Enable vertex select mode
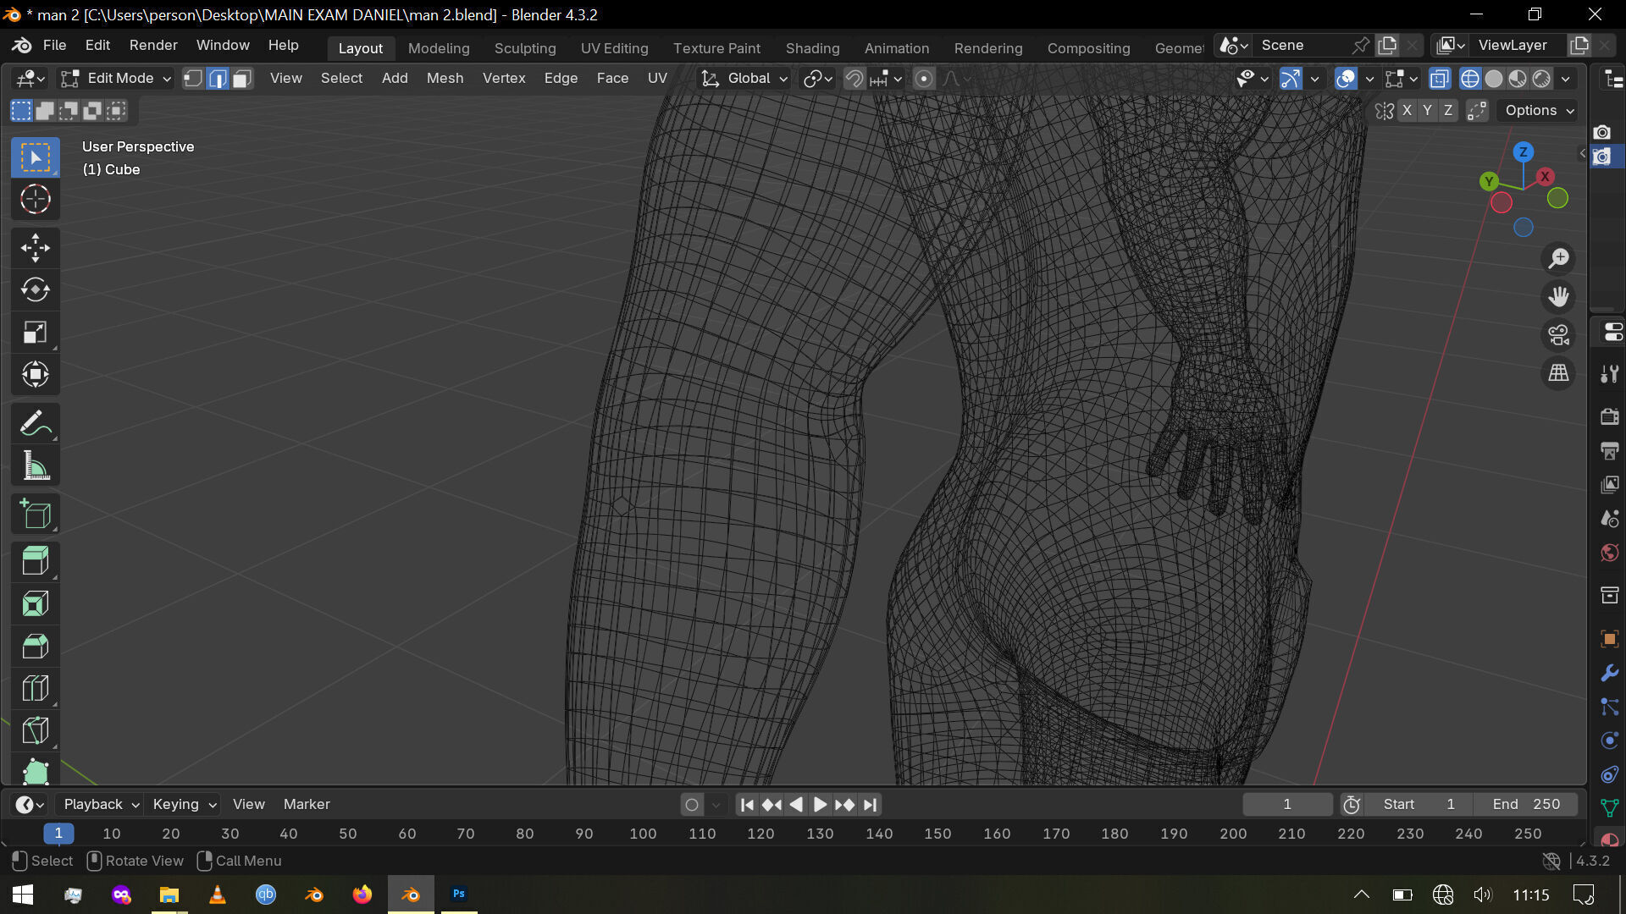 click(x=193, y=79)
